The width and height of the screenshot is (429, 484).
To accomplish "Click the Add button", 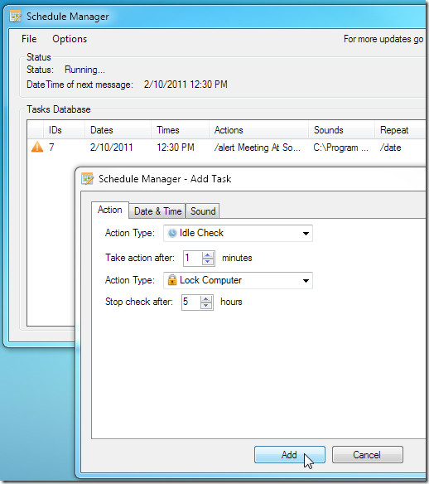I will [290, 454].
